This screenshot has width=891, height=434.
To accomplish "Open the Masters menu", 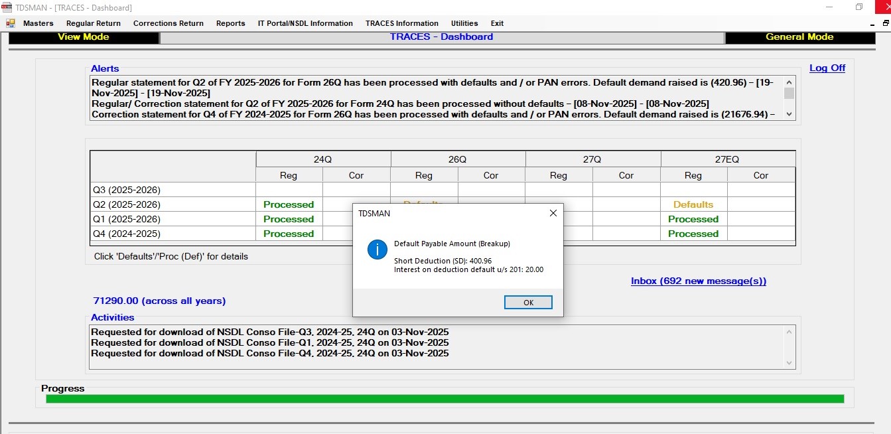I will pos(38,23).
